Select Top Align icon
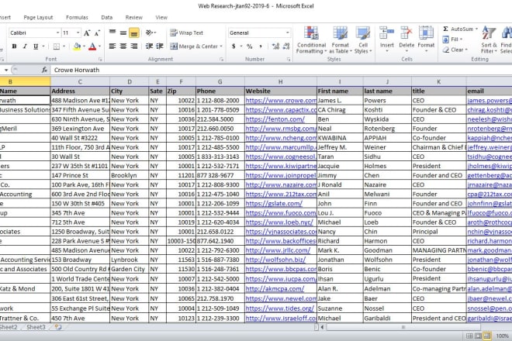The height and width of the screenshot is (341, 512). pyautogui.click(x=112, y=33)
